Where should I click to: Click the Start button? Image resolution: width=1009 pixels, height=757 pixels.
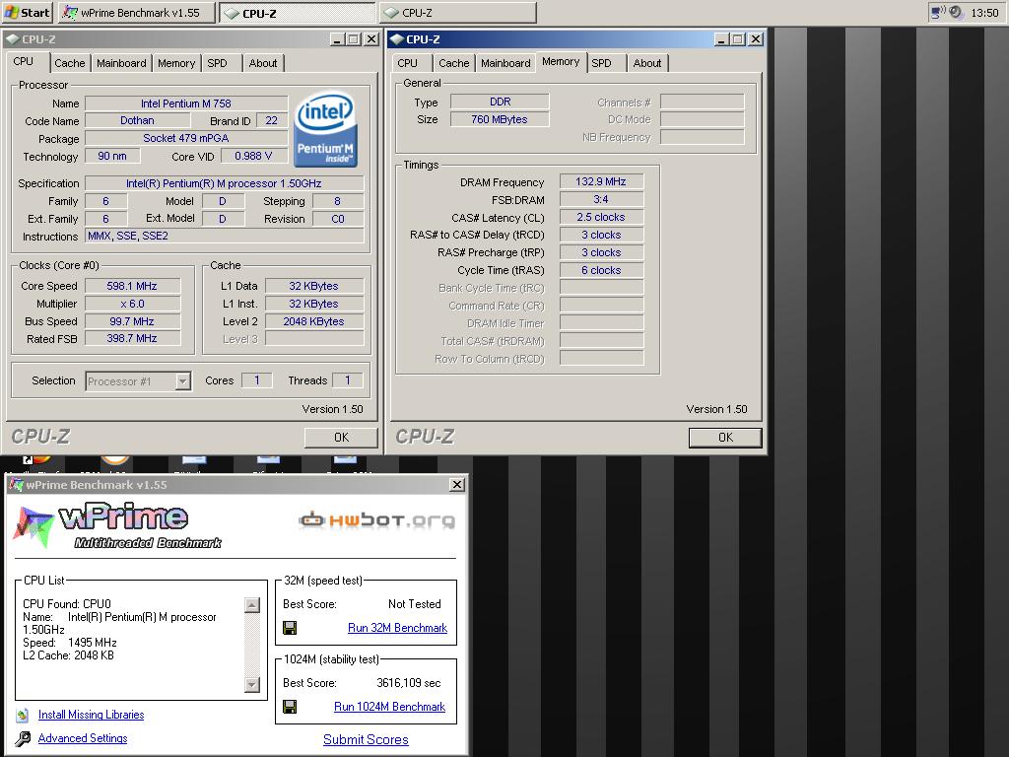(28, 12)
